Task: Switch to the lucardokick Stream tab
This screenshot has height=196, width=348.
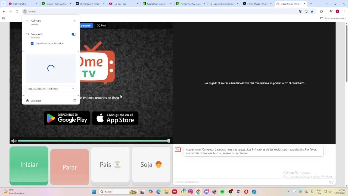Action: [157, 4]
